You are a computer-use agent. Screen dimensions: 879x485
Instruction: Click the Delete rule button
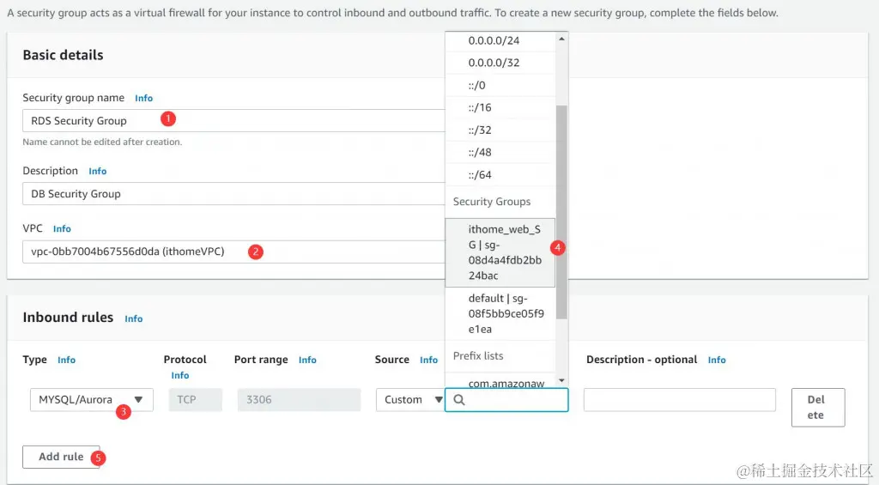click(818, 408)
